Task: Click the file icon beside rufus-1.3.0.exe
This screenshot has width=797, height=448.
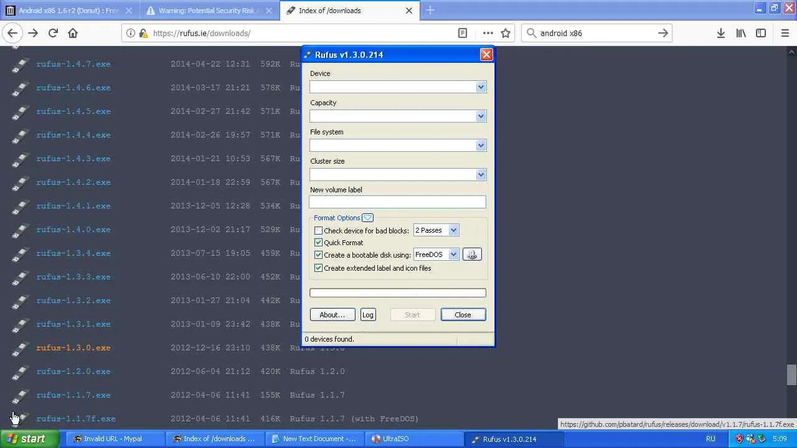Action: pyautogui.click(x=21, y=348)
